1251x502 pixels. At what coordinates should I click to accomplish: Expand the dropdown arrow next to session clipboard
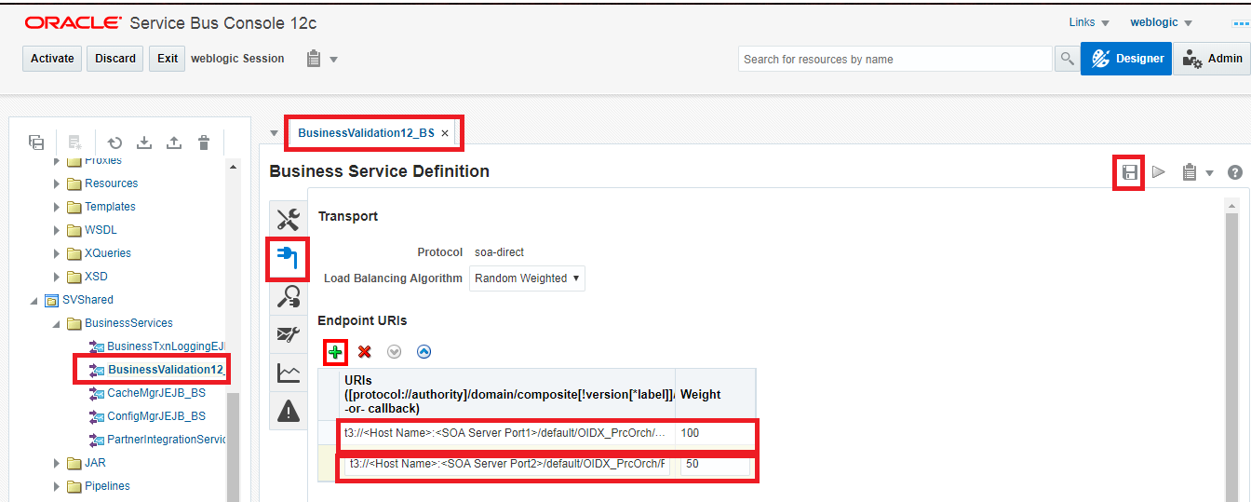tap(333, 60)
